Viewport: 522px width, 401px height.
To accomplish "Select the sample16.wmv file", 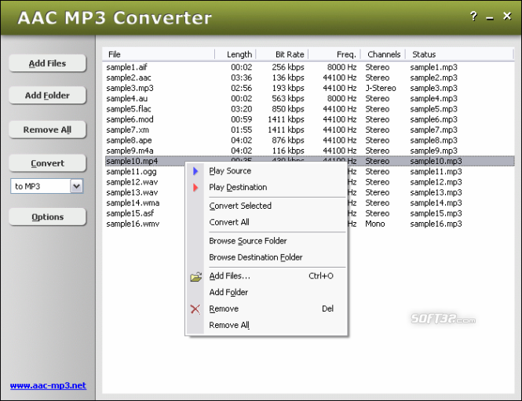I will [x=133, y=224].
